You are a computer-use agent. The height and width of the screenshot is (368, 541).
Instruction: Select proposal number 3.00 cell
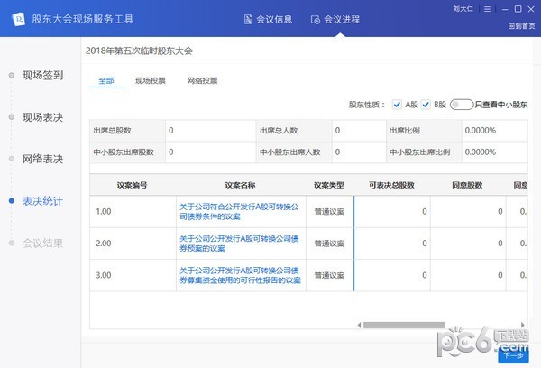[x=133, y=275]
